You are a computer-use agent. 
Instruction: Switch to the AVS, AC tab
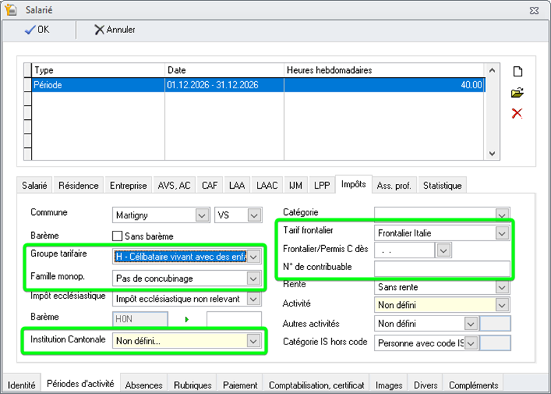[174, 185]
